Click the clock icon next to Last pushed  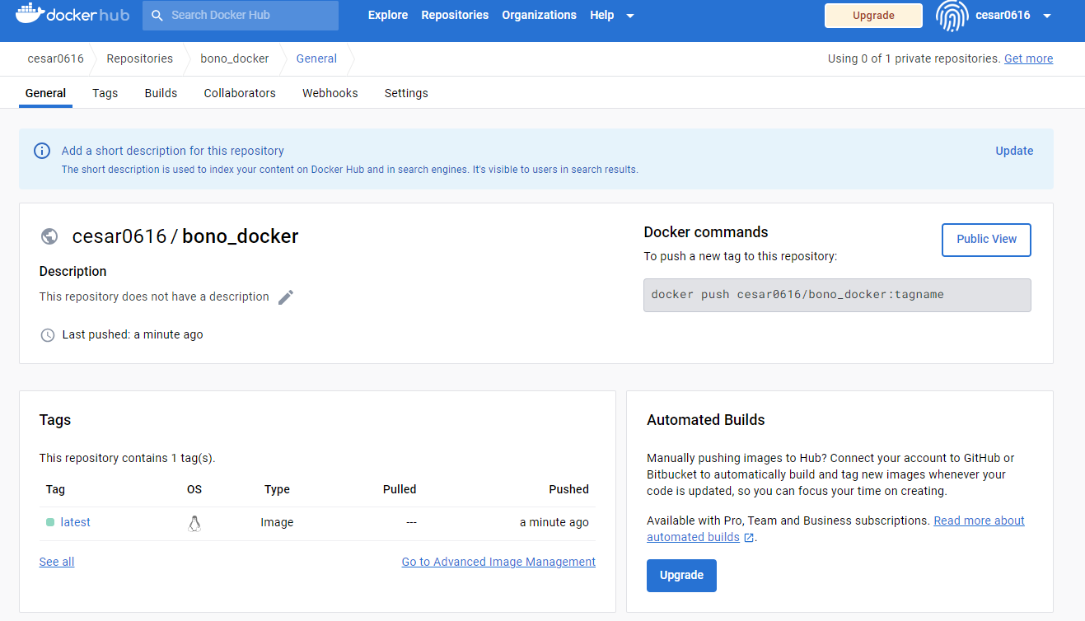[47, 334]
